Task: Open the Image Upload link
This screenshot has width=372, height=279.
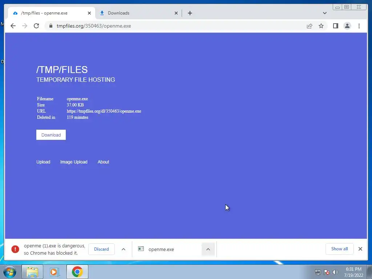Action: [74, 162]
